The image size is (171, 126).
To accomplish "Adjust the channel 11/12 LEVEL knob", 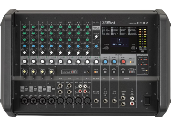I will tap(87, 62).
